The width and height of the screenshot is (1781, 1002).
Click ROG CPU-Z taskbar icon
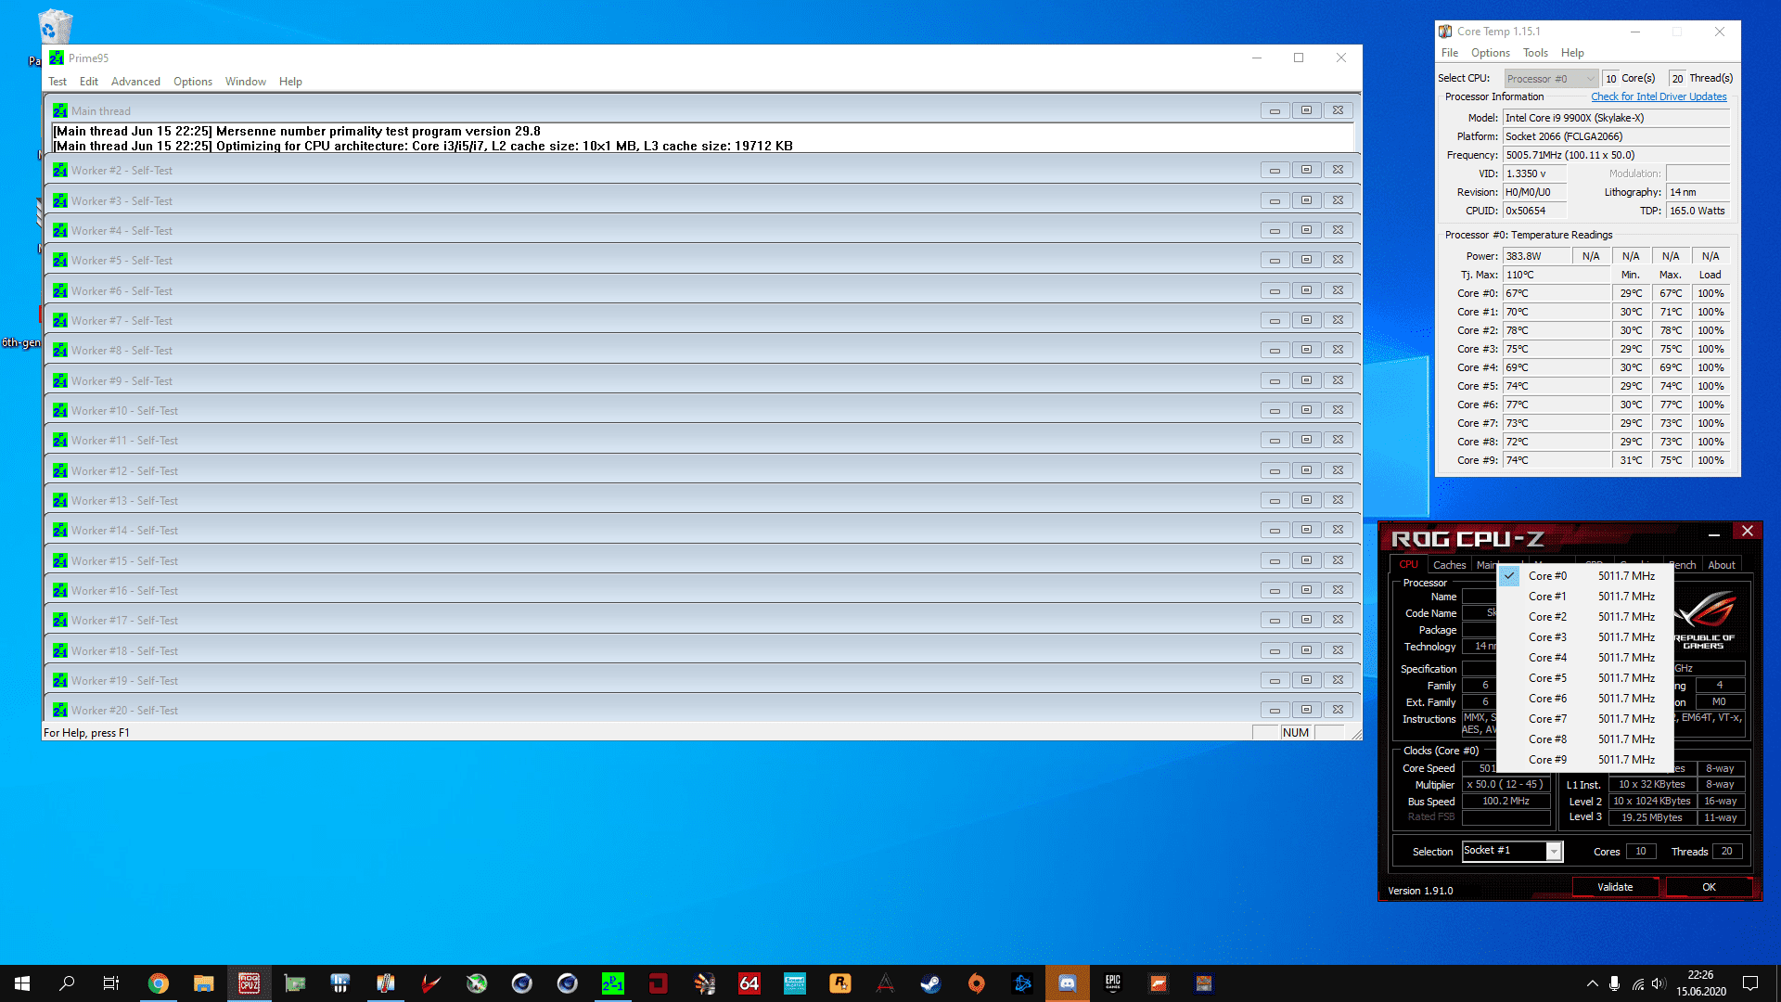[x=250, y=983]
